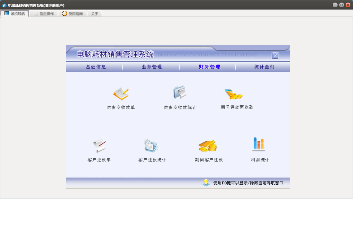Maximize the application window
This screenshot has height=229, width=353.
coord(341,5)
